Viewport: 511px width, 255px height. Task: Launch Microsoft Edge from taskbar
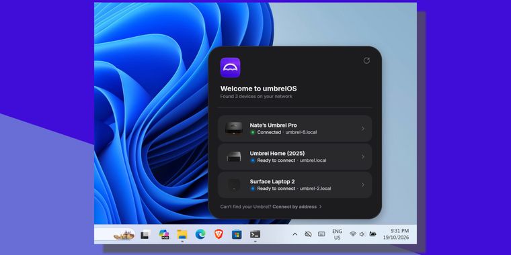pos(200,234)
